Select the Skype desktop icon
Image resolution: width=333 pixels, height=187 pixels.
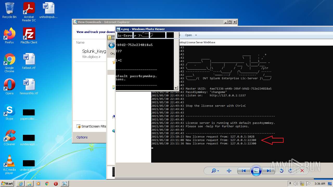[9, 112]
